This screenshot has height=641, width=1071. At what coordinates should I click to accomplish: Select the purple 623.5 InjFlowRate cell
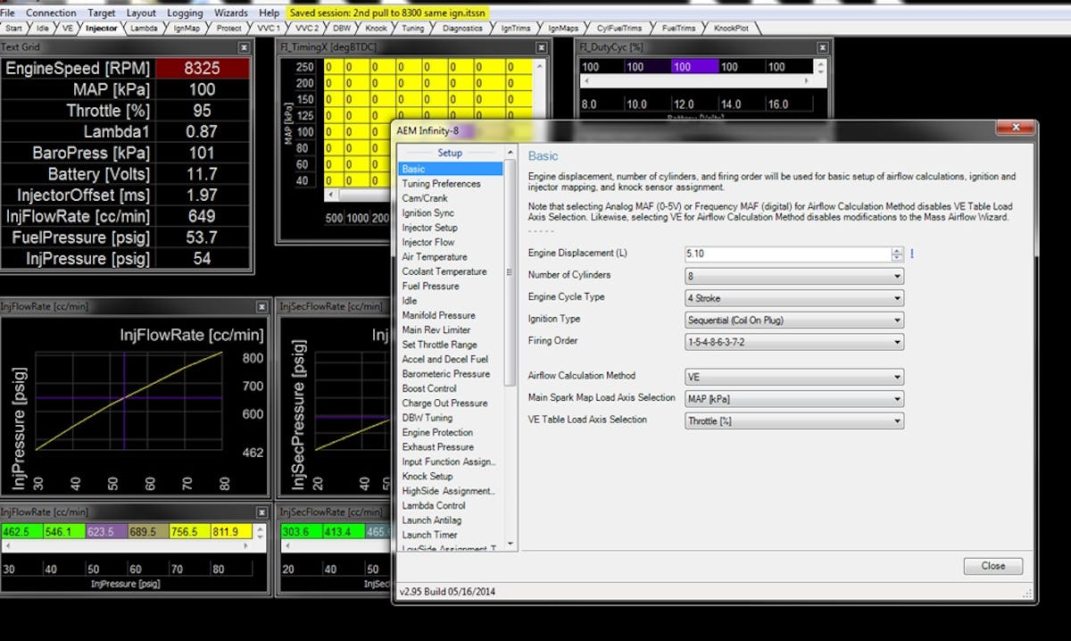pyautogui.click(x=105, y=532)
